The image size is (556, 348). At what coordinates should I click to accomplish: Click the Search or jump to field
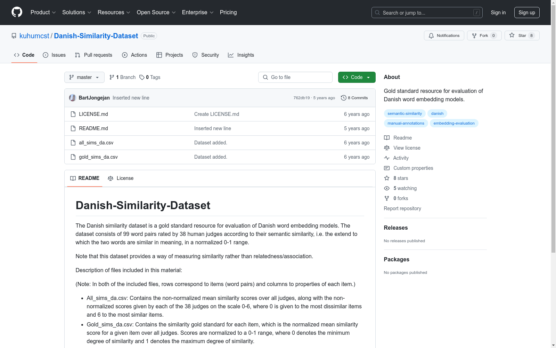point(427,13)
